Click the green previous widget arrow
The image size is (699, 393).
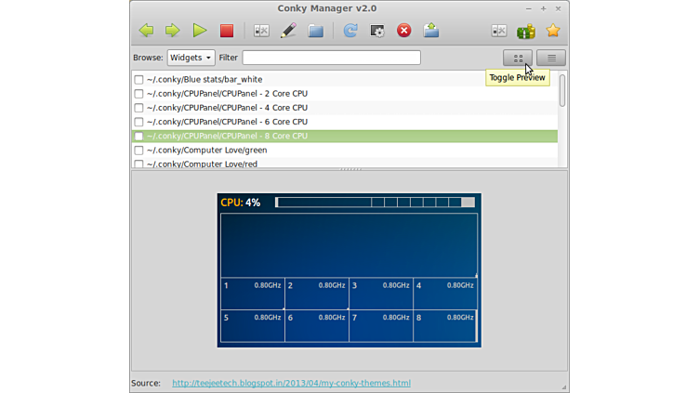146,31
